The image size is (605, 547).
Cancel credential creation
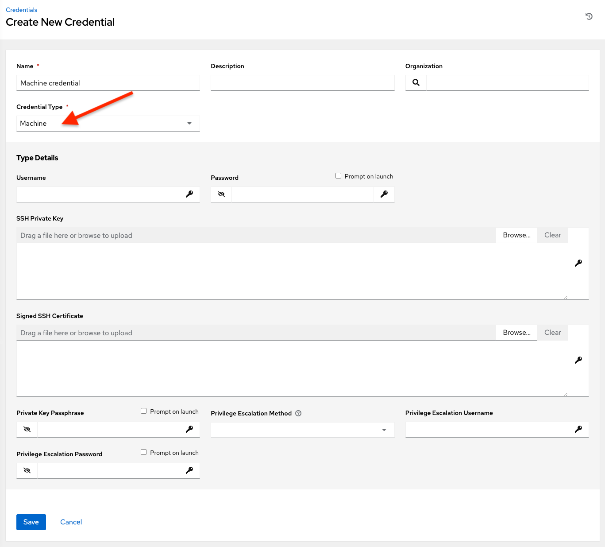pyautogui.click(x=71, y=522)
